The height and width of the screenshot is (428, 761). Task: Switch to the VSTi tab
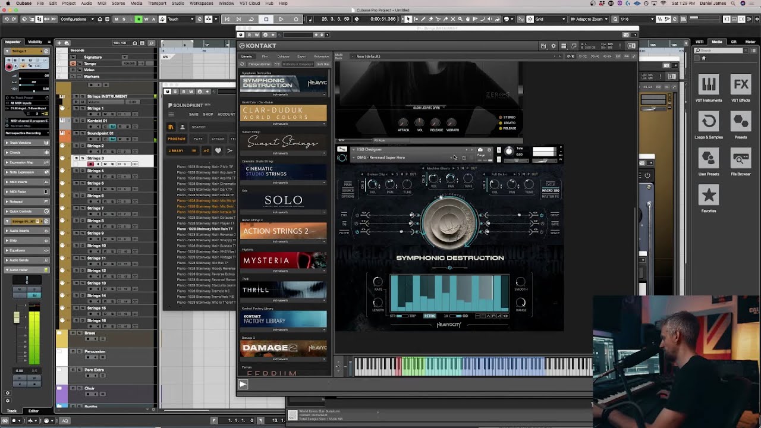700,42
